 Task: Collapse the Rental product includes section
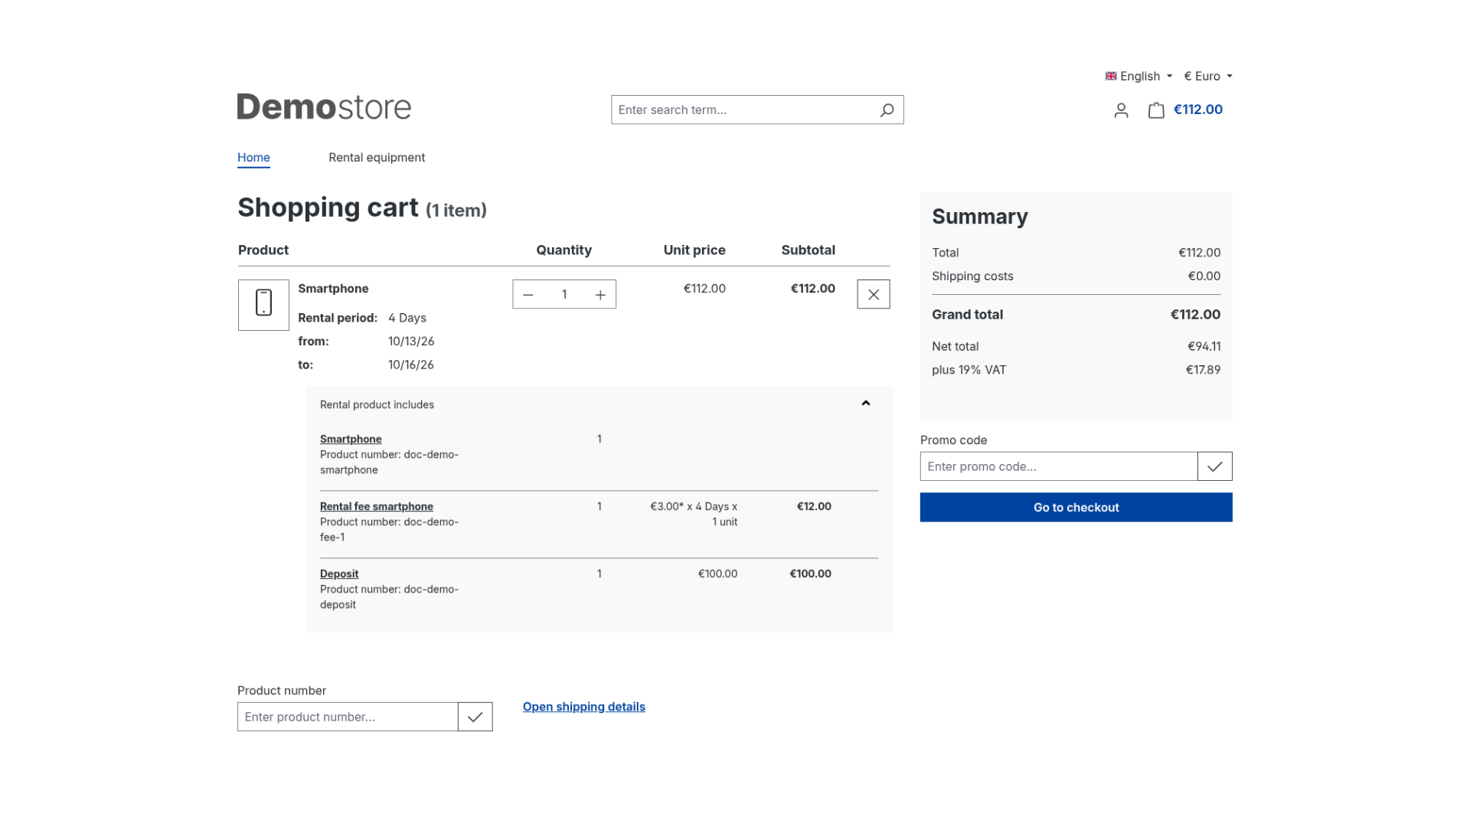[866, 404]
